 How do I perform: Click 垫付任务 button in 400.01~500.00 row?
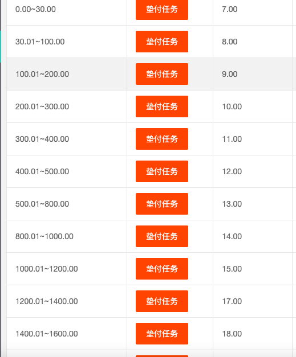tap(162, 171)
